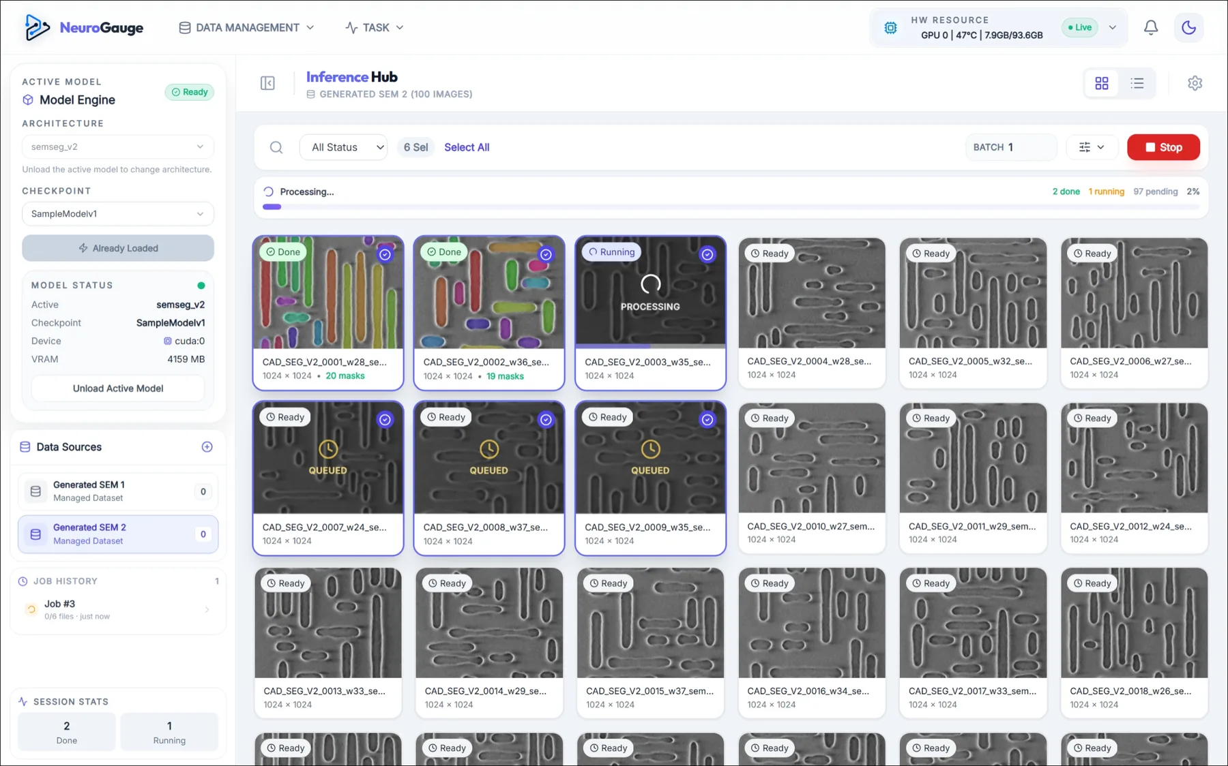Viewport: 1228px width, 766px height.
Task: Click the processing progress bar
Action: pyautogui.click(x=731, y=206)
